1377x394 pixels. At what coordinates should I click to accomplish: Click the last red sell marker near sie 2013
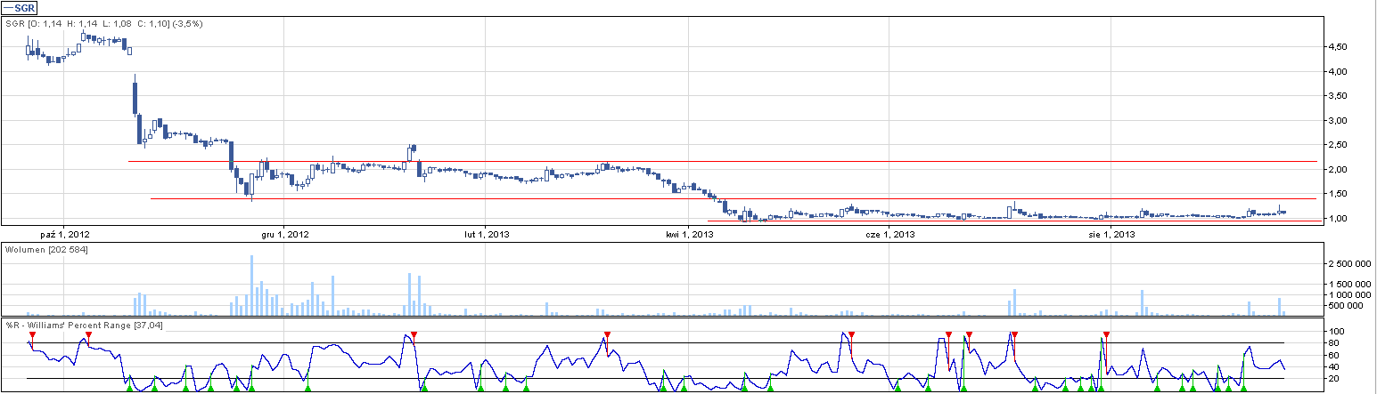click(1106, 334)
